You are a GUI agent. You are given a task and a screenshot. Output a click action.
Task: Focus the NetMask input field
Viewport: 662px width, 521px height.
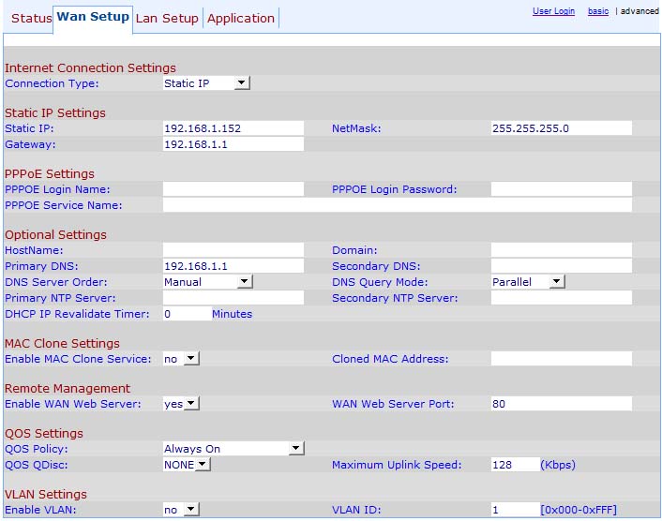[561, 128]
